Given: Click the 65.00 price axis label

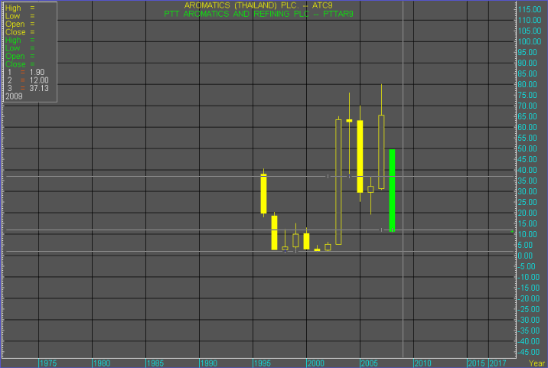Looking at the screenshot, I should (x=527, y=116).
